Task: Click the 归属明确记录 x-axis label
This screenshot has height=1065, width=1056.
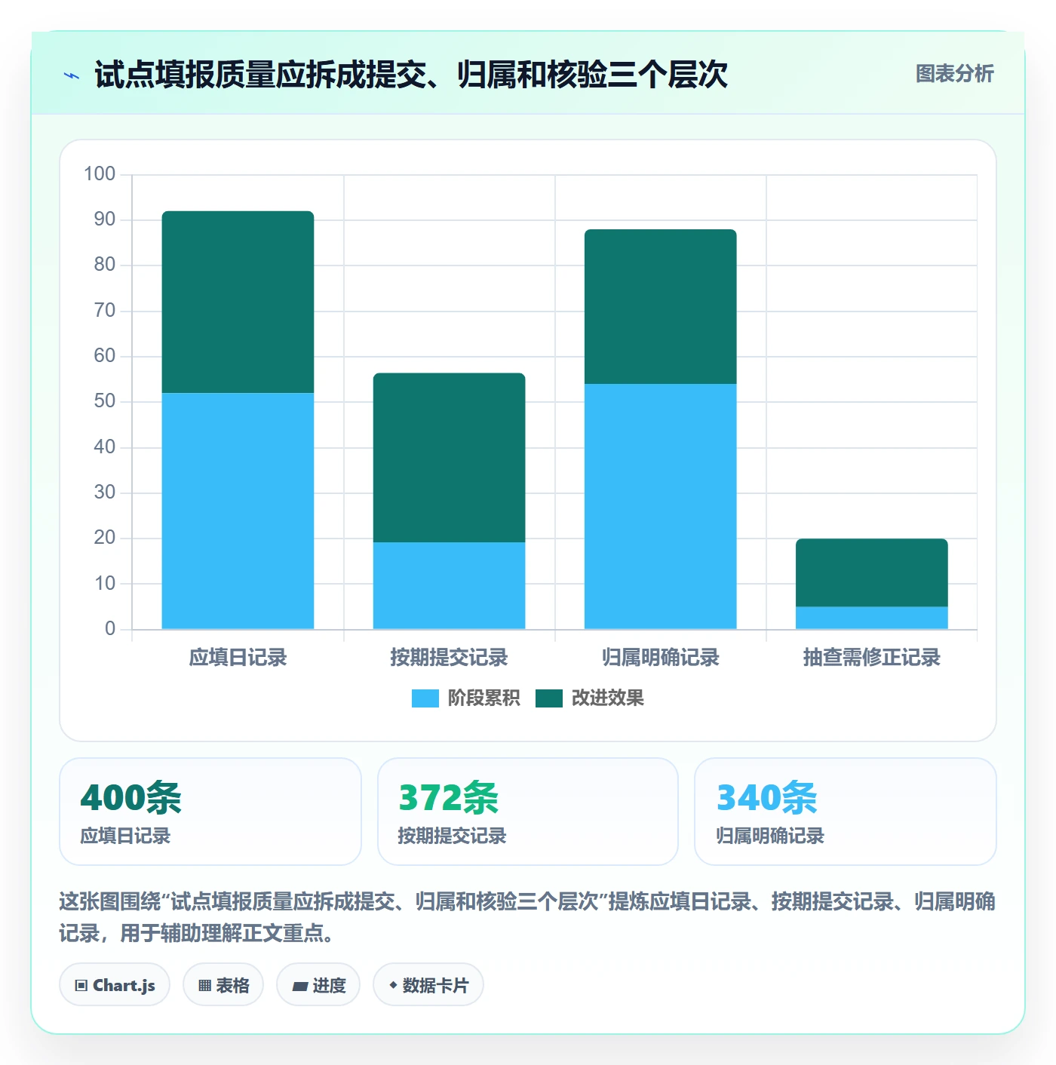Action: 660,658
